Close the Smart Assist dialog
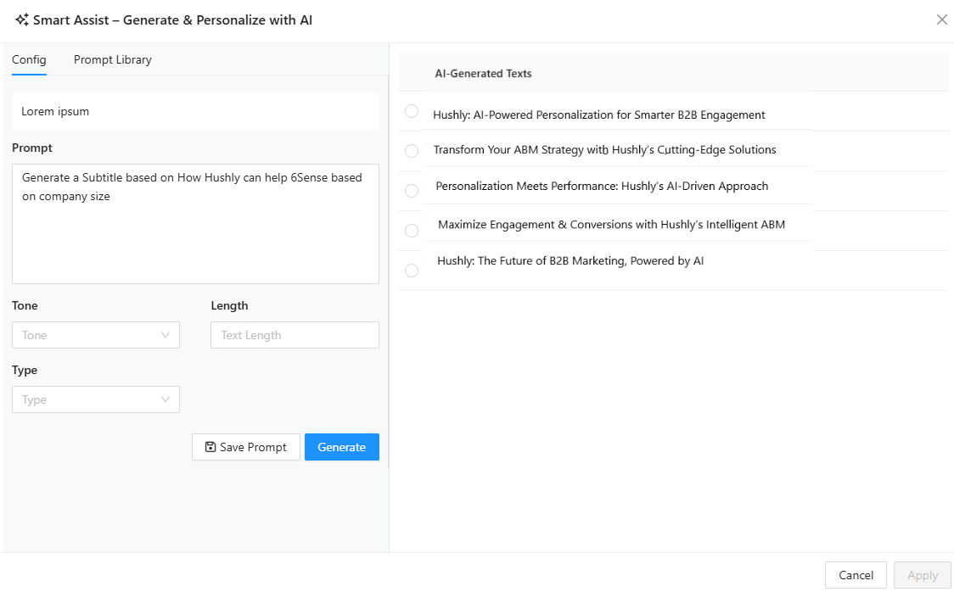 941,20
